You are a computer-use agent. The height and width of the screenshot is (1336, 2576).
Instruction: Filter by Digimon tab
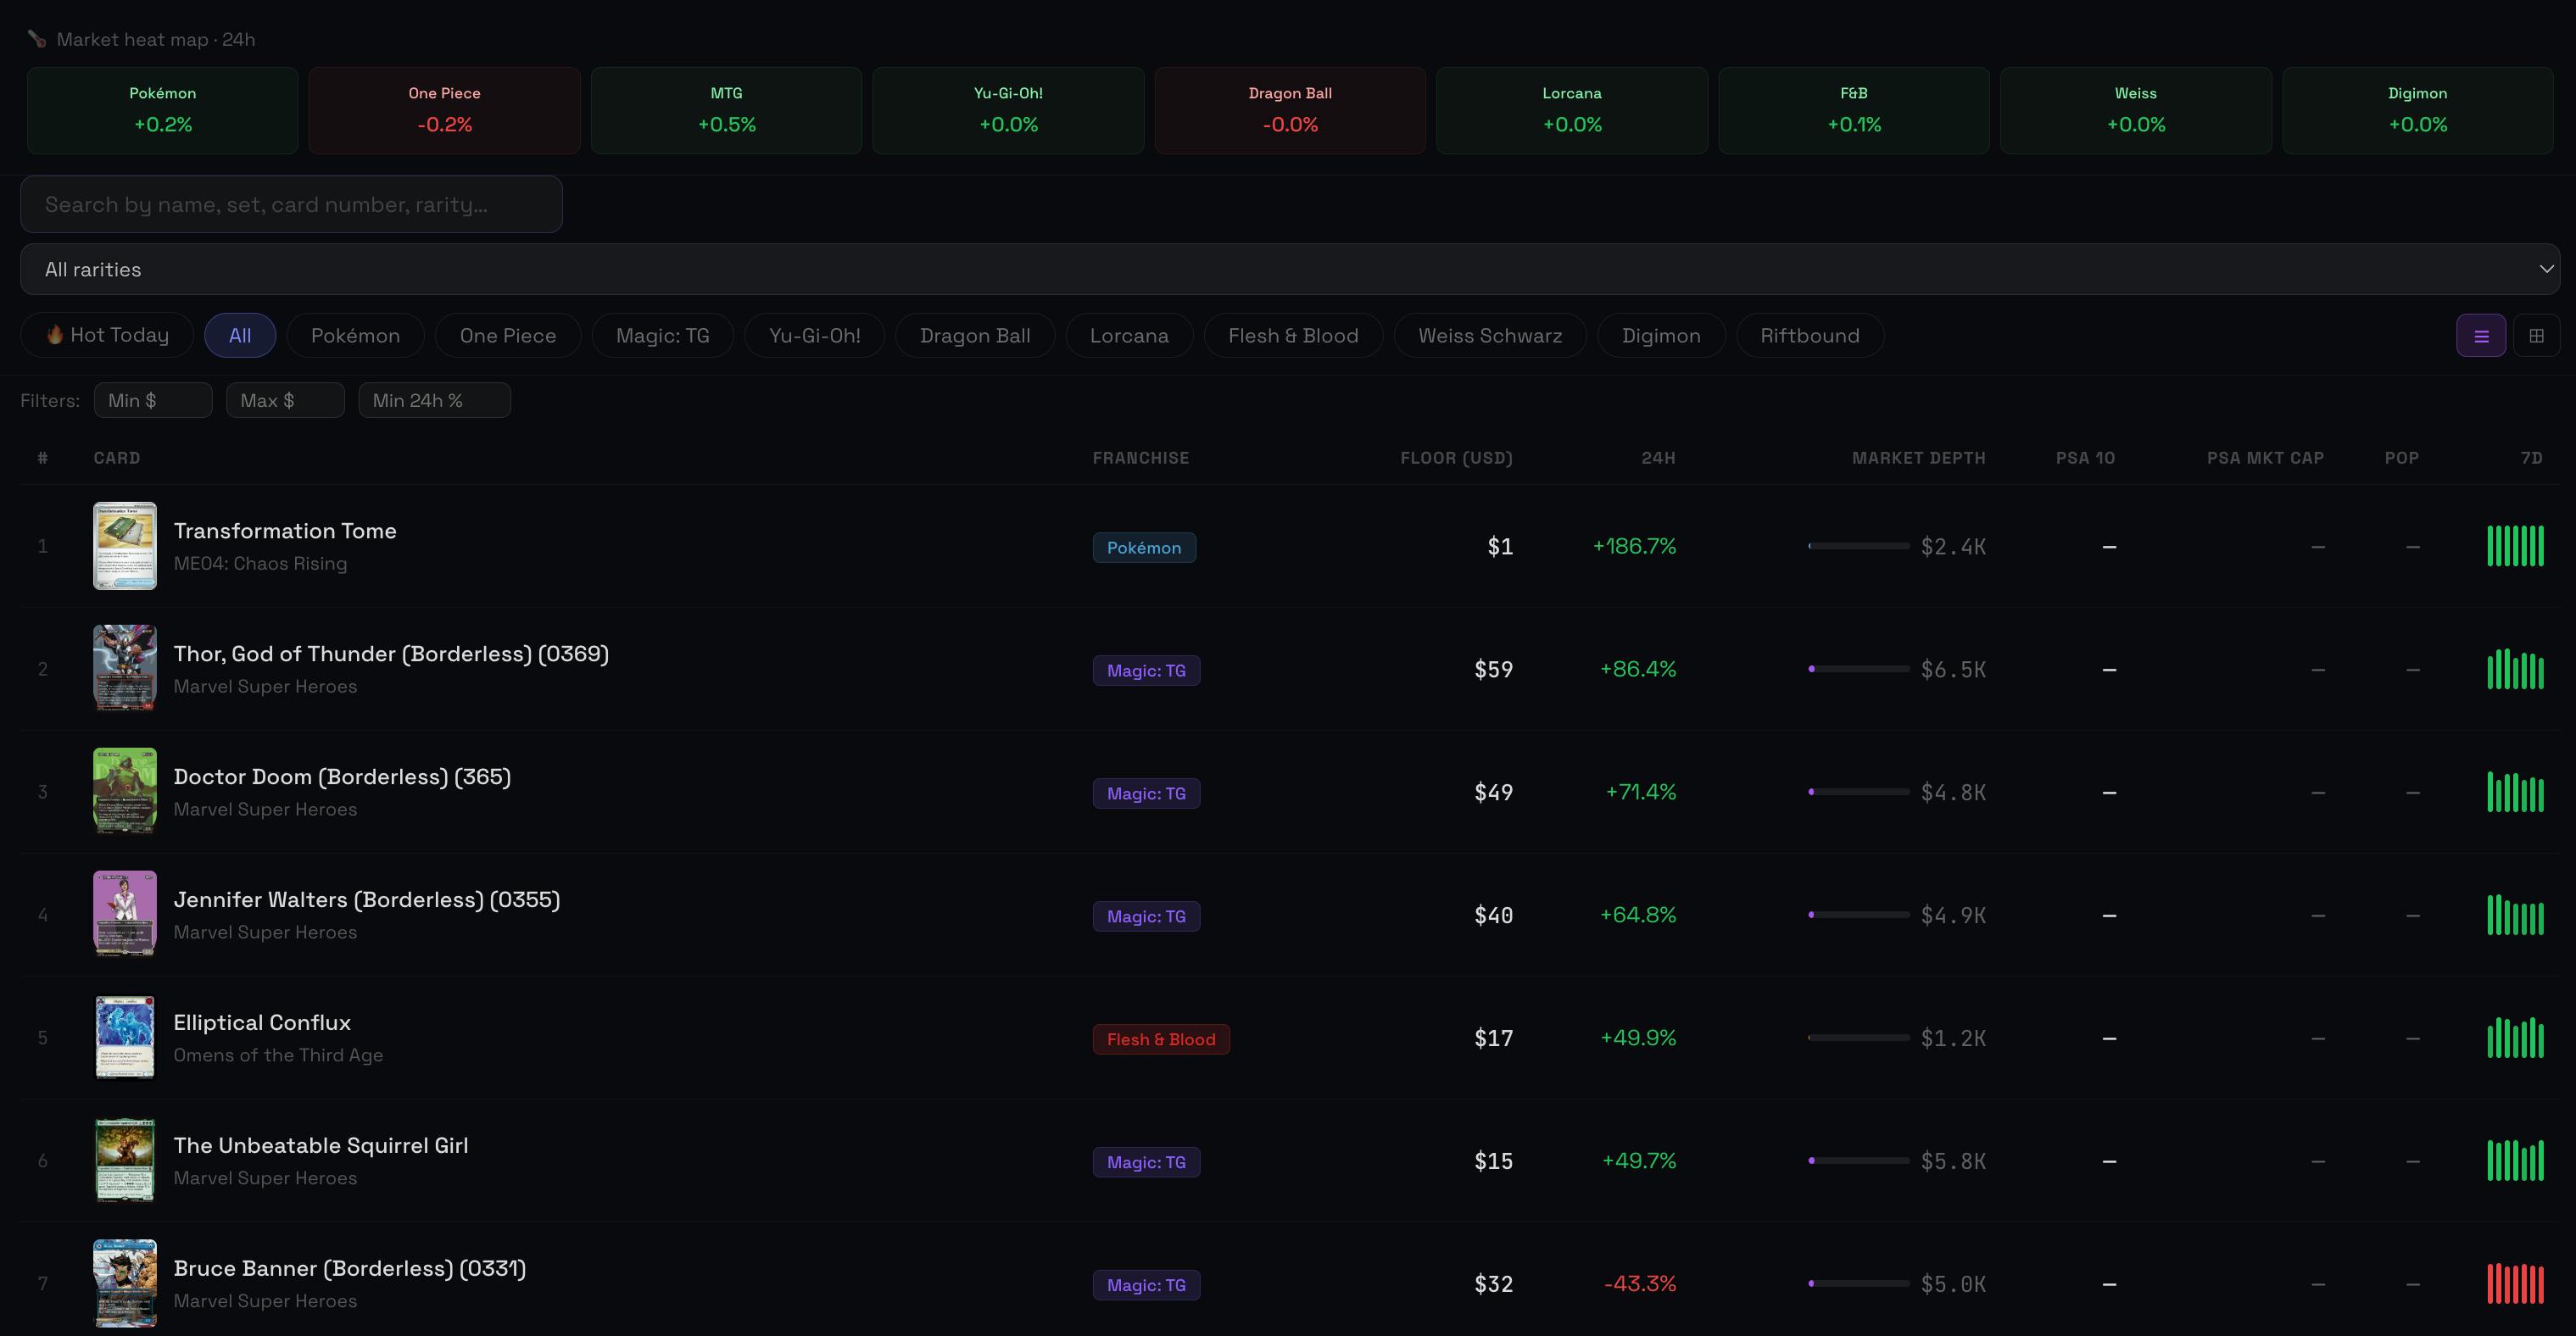[x=1661, y=335]
